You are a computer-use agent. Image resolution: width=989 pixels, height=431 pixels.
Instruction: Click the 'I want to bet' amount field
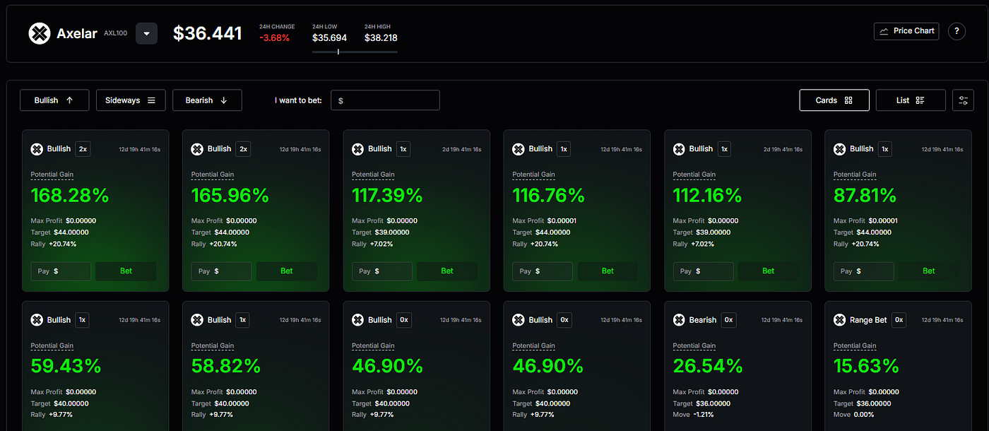[385, 100]
